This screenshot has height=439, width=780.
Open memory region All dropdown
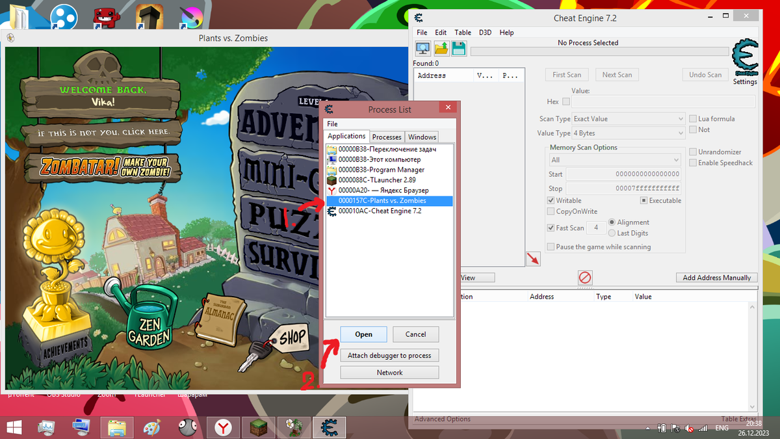tap(615, 159)
